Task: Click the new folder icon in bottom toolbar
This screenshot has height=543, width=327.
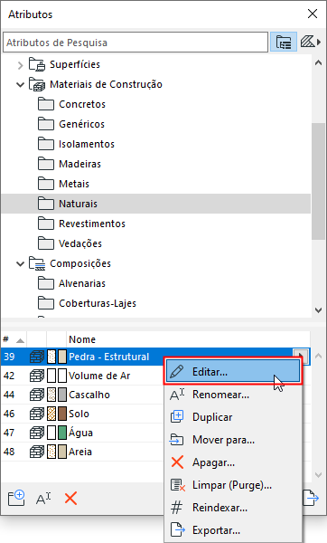Action: 16,499
